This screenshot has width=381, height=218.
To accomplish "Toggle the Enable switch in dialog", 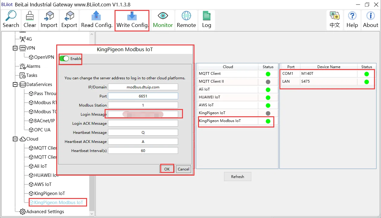I will pos(64,58).
